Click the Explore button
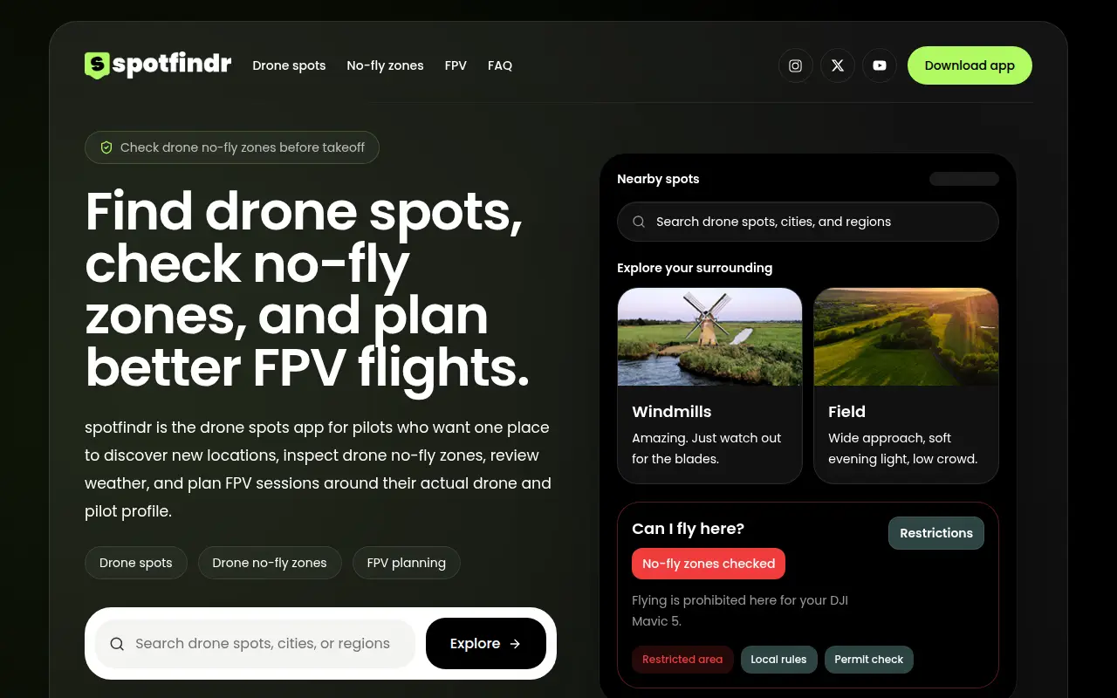Viewport: 1117px width, 698px height. (x=486, y=644)
